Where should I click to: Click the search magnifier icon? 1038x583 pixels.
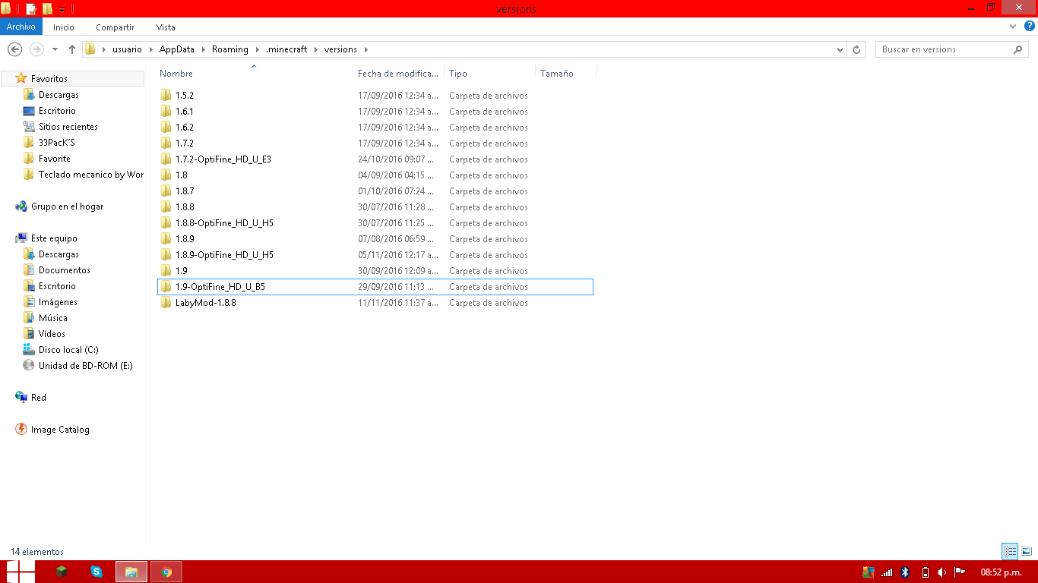[x=1018, y=49]
